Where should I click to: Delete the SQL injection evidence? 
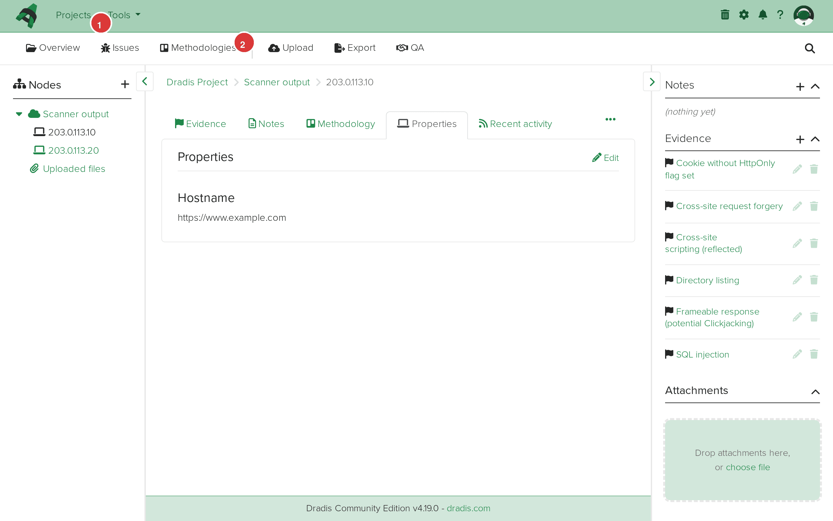pos(814,354)
